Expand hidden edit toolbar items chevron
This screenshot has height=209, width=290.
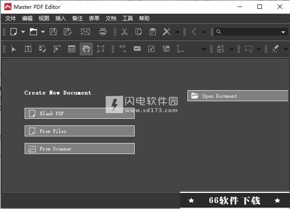[x=177, y=32]
